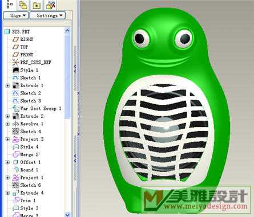Open the layer tree toolbar icon

coord(23,5)
